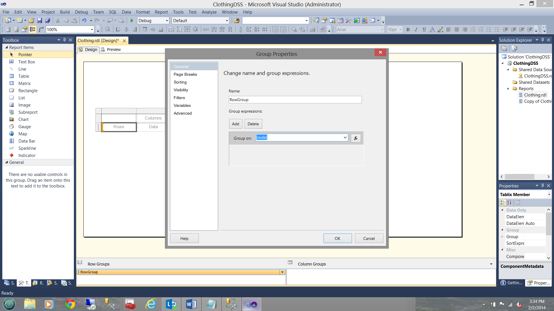This screenshot has height=311, width=554.
Task: Click the Add group expression button
Action: (x=235, y=124)
